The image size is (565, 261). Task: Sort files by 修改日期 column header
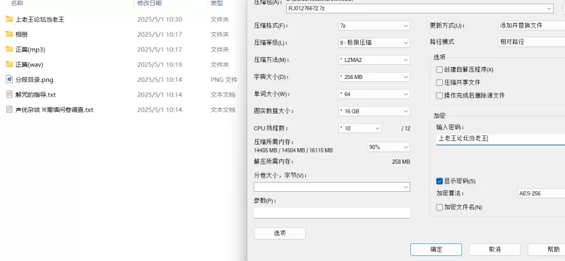[x=150, y=4]
